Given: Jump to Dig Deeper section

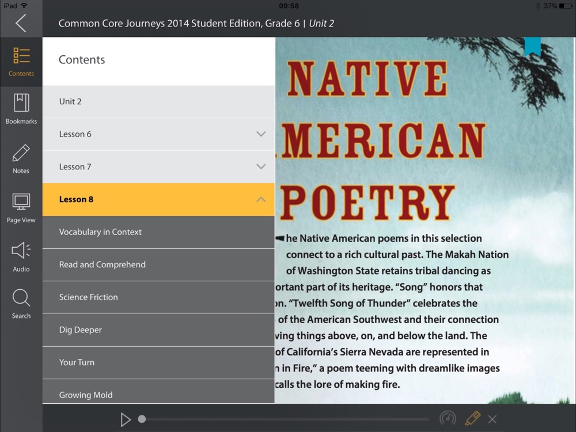Looking at the screenshot, I should (x=80, y=330).
